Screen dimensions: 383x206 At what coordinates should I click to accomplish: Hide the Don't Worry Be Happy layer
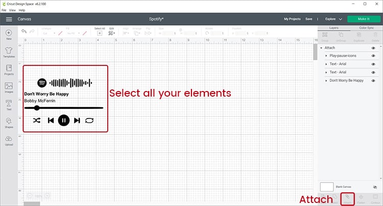coord(373,81)
